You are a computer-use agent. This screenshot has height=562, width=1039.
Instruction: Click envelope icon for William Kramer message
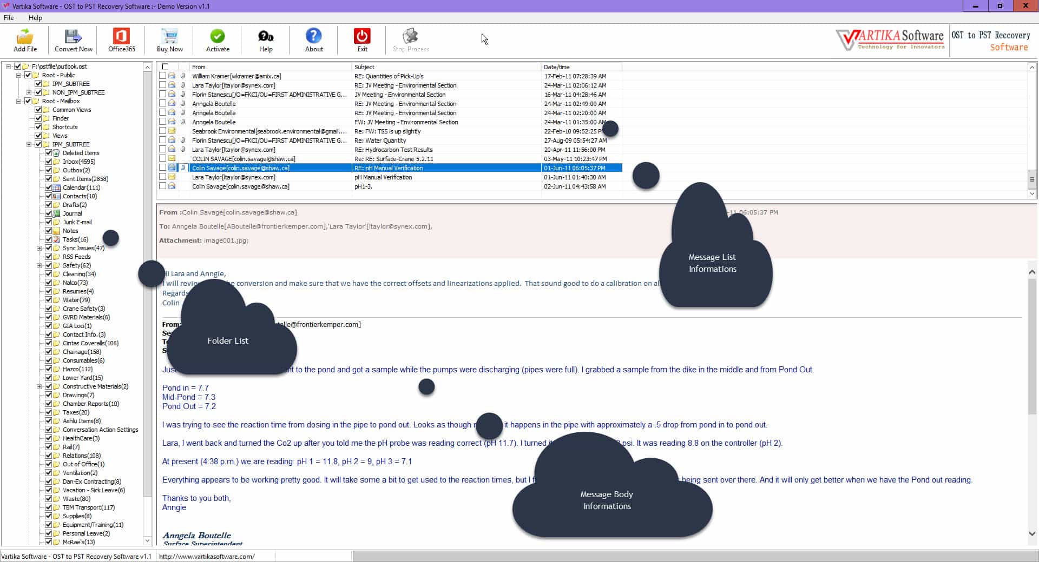[x=172, y=76]
